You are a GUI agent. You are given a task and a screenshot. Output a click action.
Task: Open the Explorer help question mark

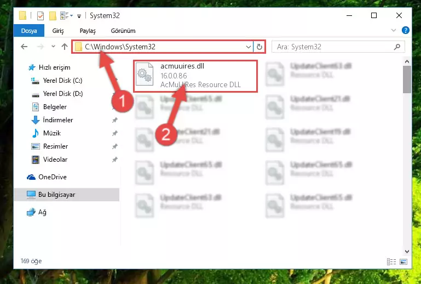406,30
